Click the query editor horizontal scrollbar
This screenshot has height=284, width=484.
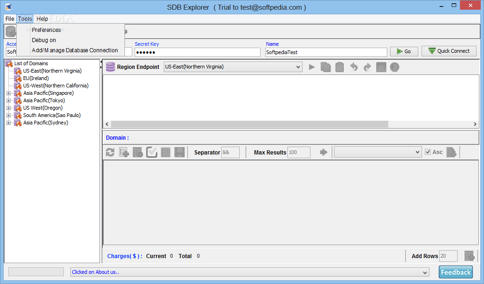pos(249,124)
